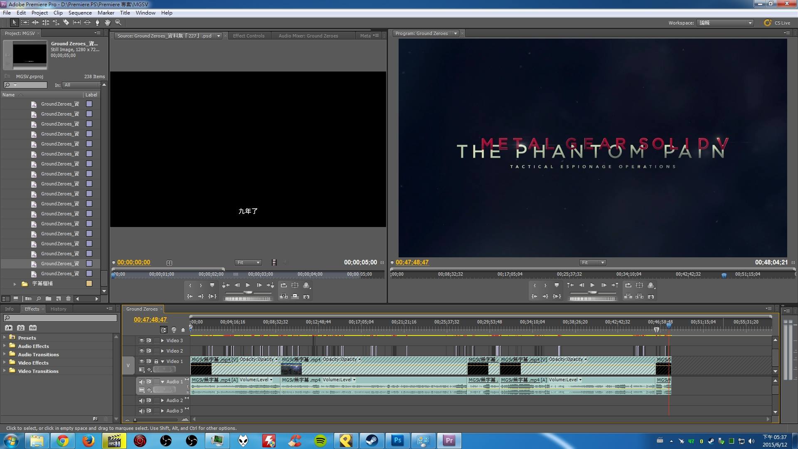Viewport: 798px width, 449px height.
Task: Open Steam from the taskbar
Action: pyautogui.click(x=372, y=441)
